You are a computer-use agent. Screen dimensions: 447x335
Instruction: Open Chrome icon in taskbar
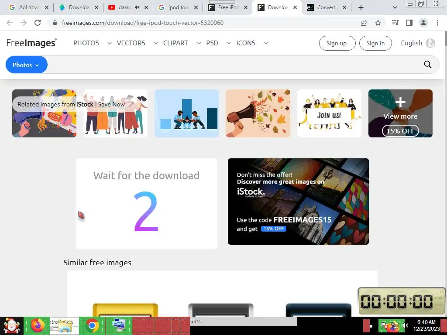click(92, 325)
